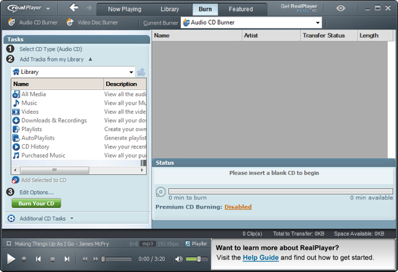Mute audio with the speaker icon
The image size is (398, 272).
(x=179, y=259)
